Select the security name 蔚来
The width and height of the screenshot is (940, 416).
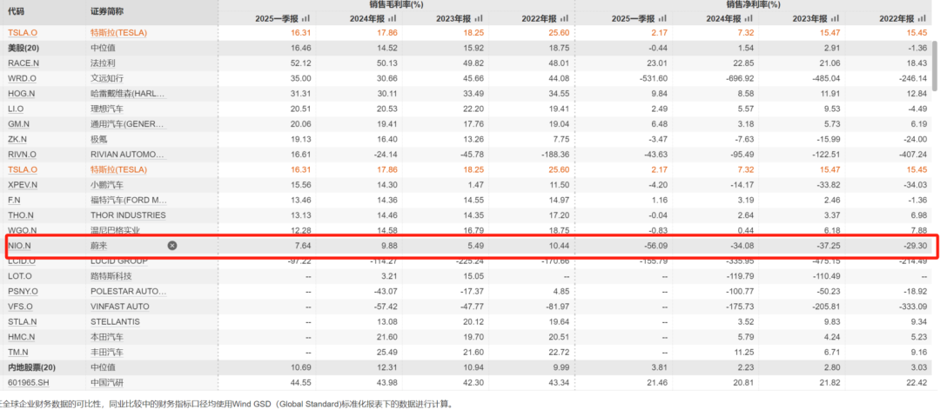[x=98, y=246]
